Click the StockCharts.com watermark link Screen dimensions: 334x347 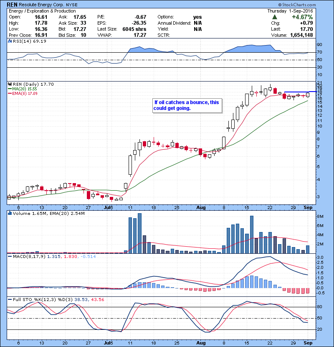297,5
